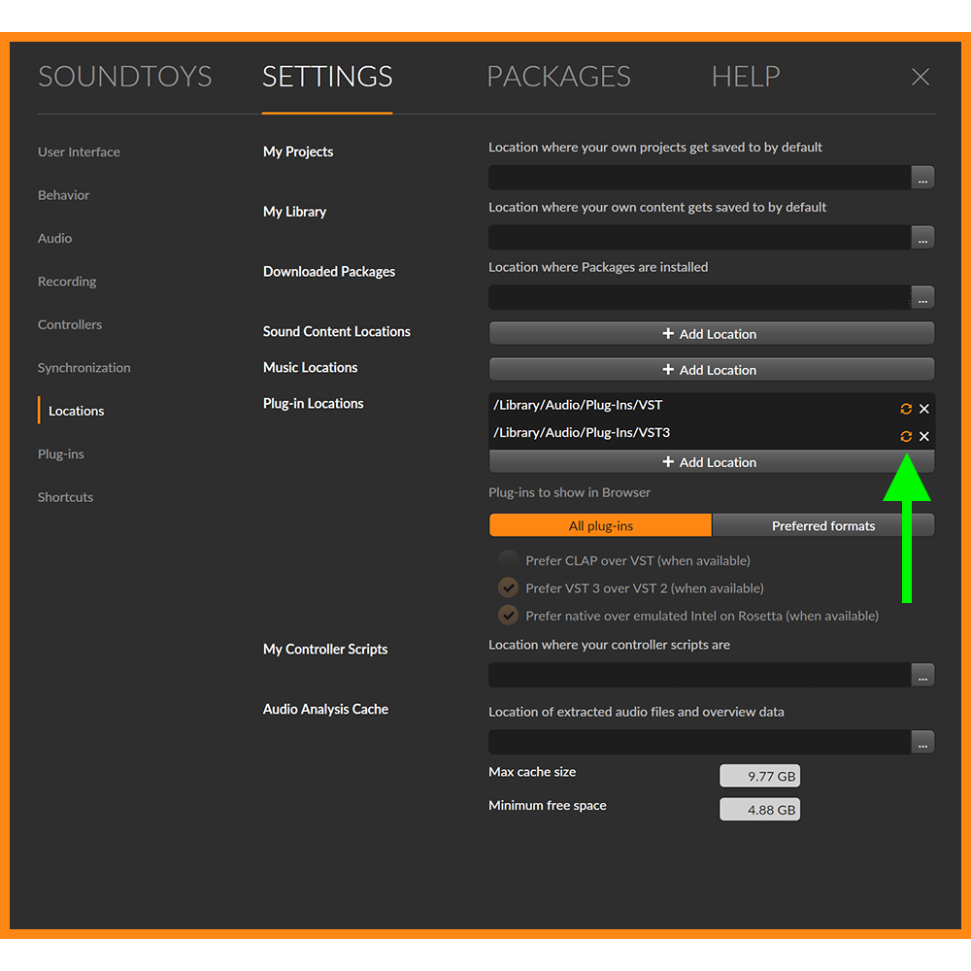Click the Audio Analysis Cache path field
This screenshot has height=971, width=971.
pyautogui.click(x=700, y=742)
